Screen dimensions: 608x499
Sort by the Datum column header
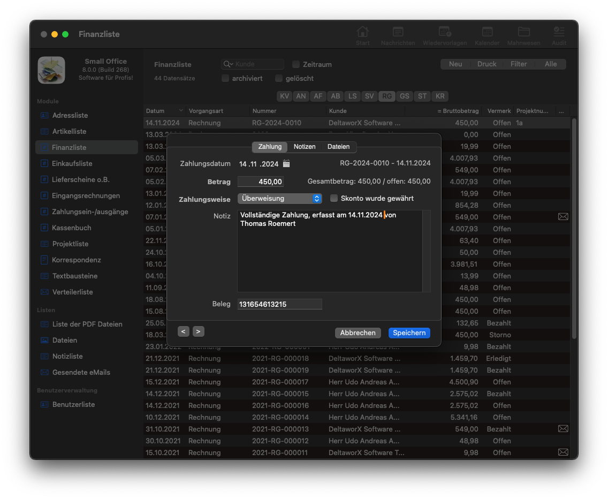pyautogui.click(x=164, y=111)
